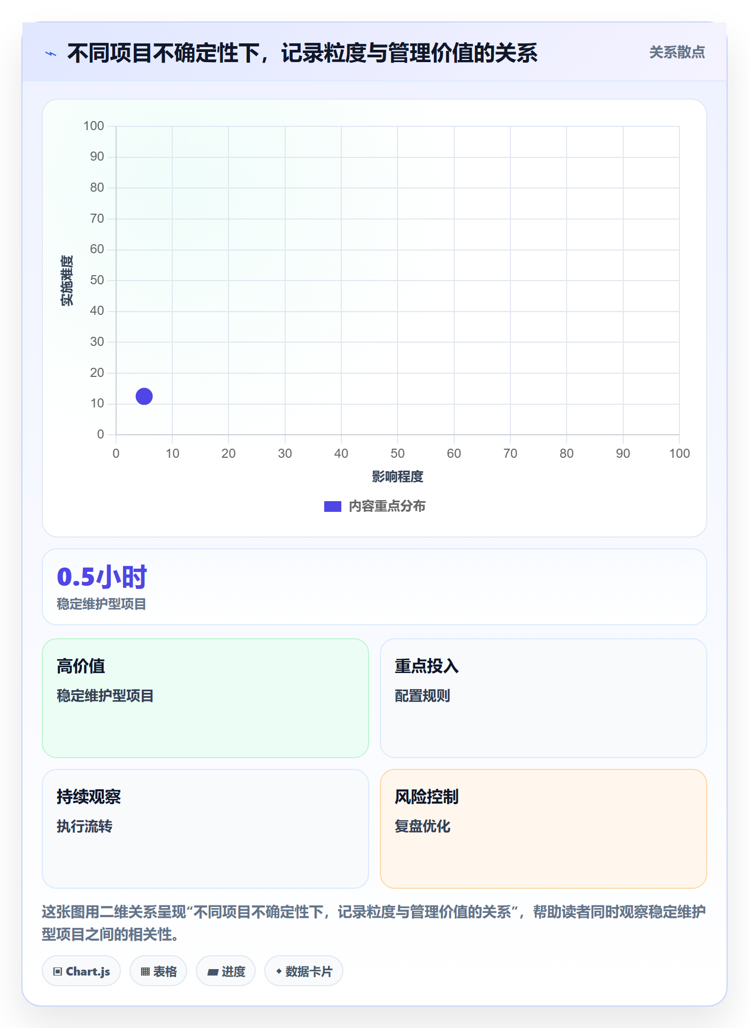Click the blue scatter data point
The width and height of the screenshot is (749, 1028).
(x=144, y=396)
